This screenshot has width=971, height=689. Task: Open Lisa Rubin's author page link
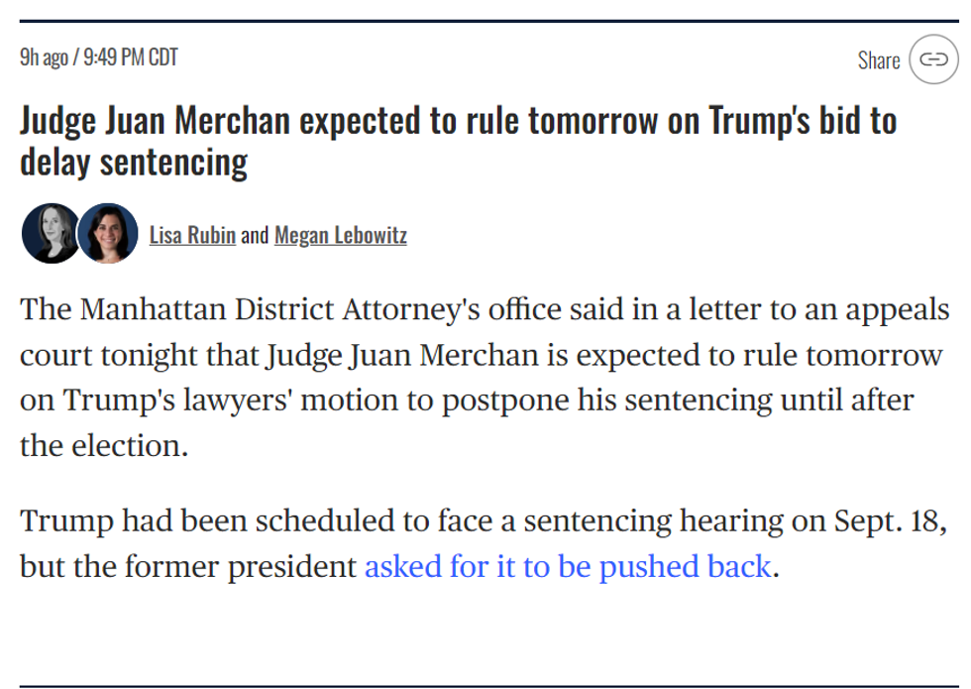192,235
